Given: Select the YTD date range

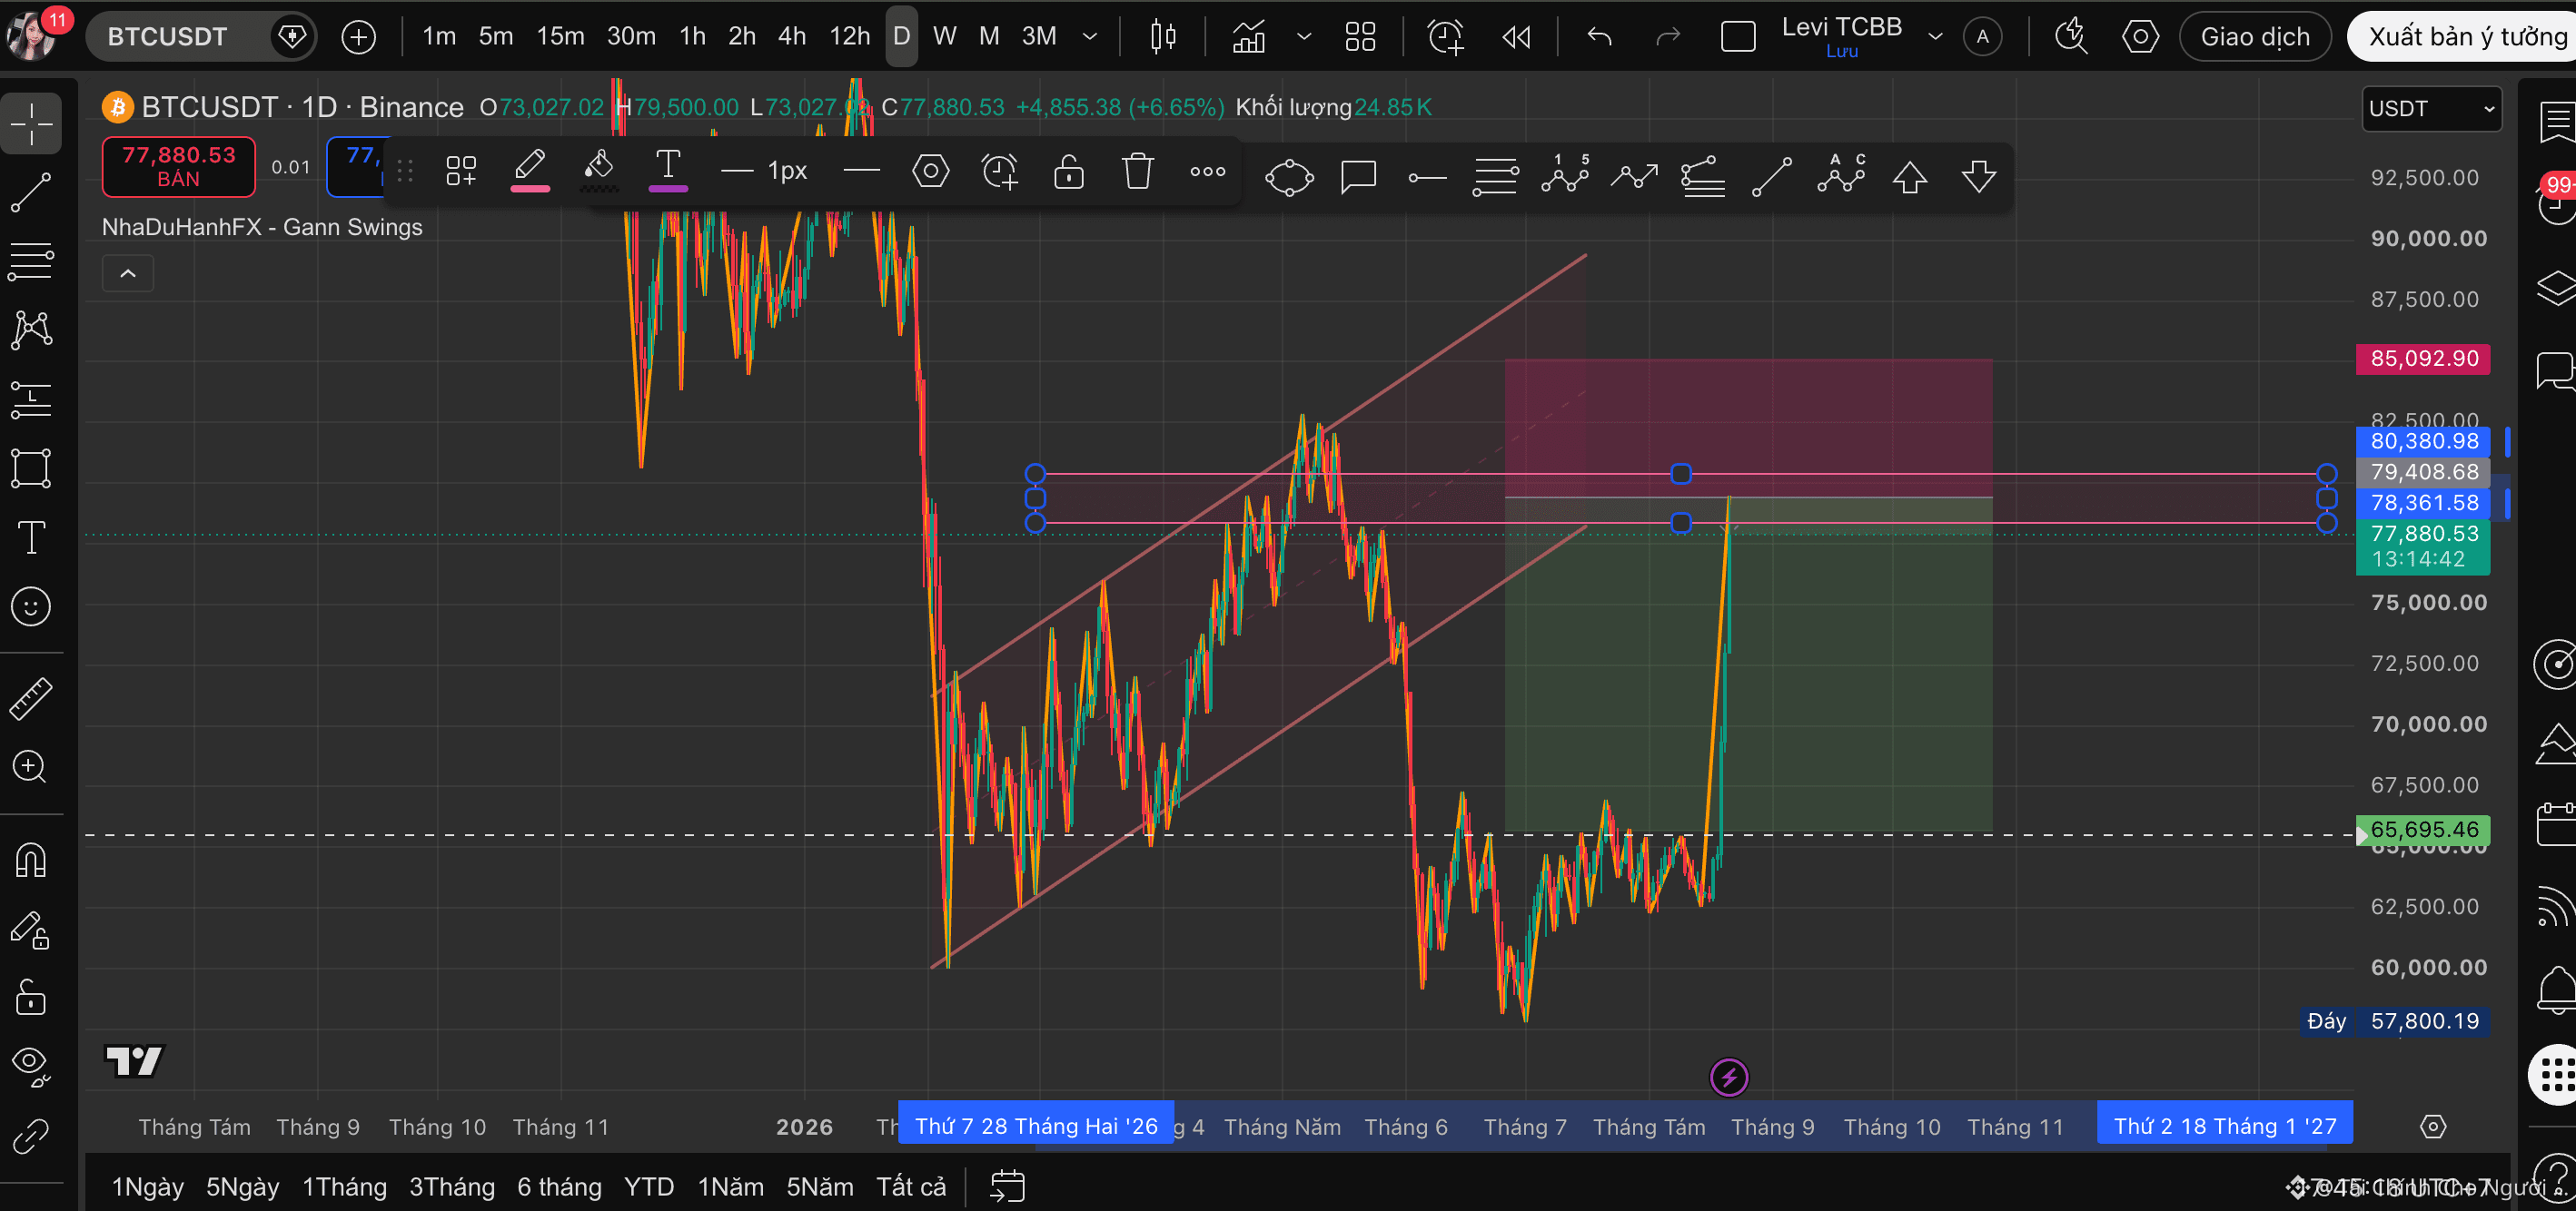Looking at the screenshot, I should [649, 1187].
